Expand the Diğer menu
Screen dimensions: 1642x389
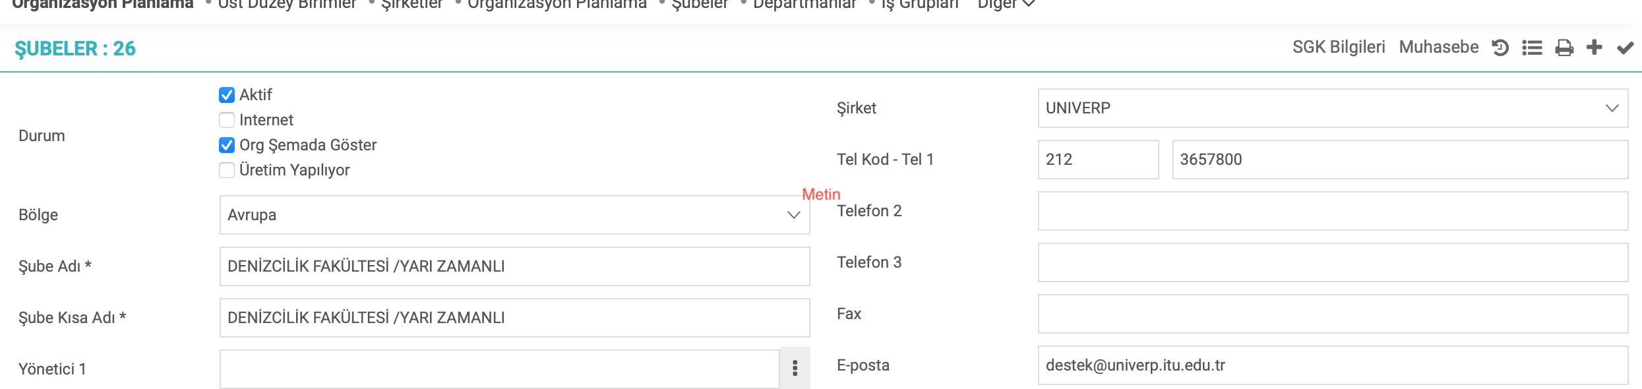[1006, 5]
